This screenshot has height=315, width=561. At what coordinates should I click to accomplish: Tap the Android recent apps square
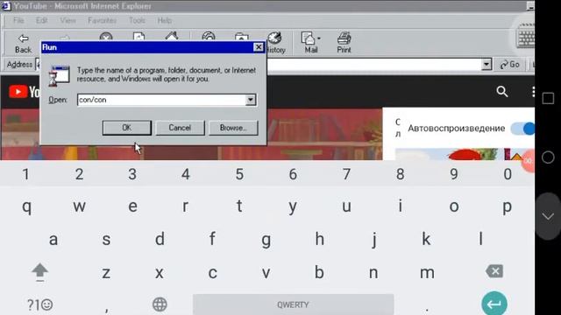coord(548,98)
